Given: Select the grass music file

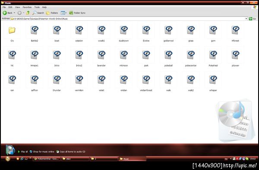Looking at the screenshot, I should (191, 30).
